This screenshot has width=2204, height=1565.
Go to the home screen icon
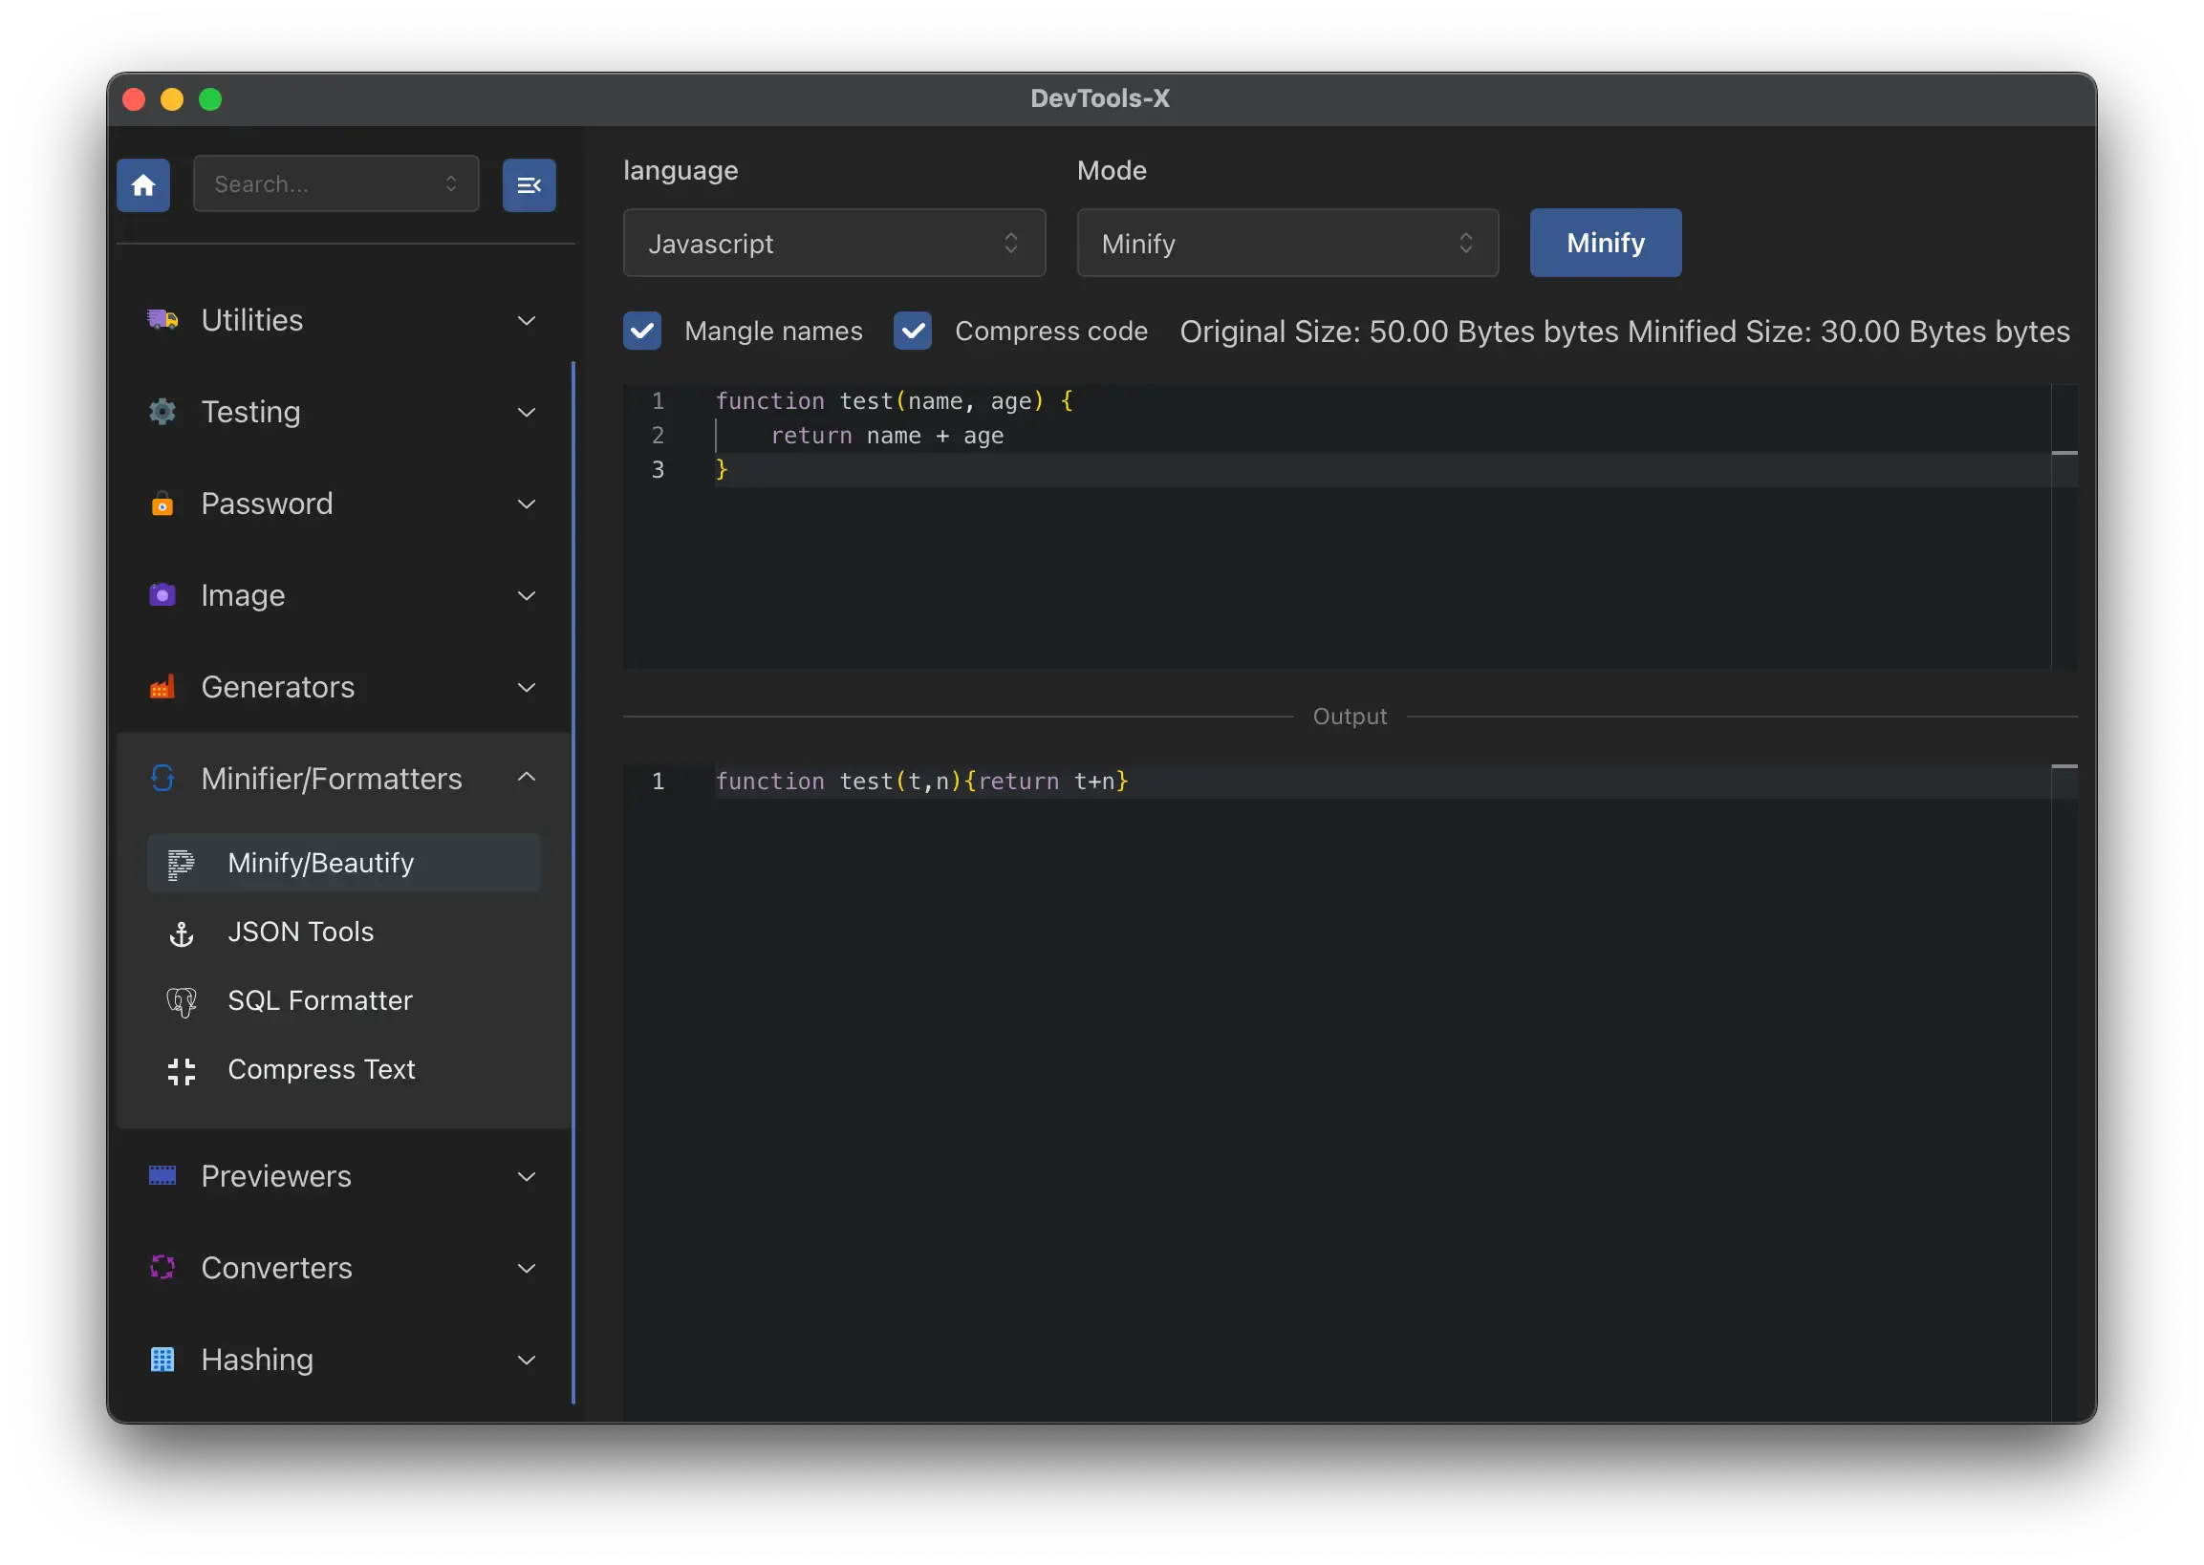143,185
